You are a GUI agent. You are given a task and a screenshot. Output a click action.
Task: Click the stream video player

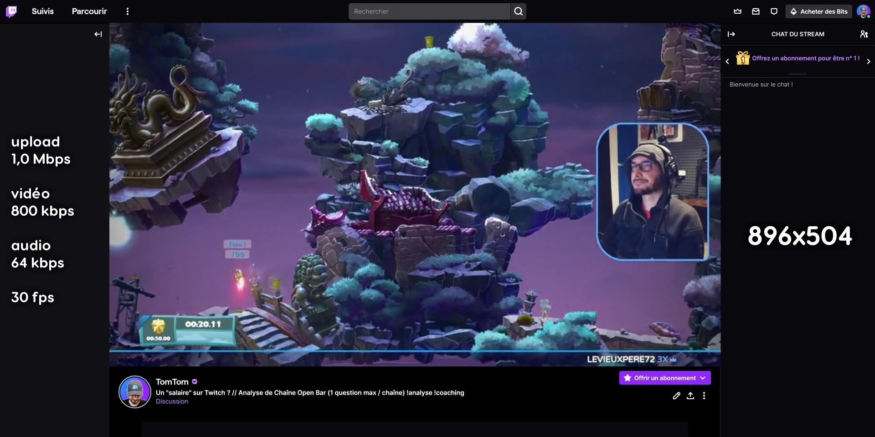click(415, 195)
